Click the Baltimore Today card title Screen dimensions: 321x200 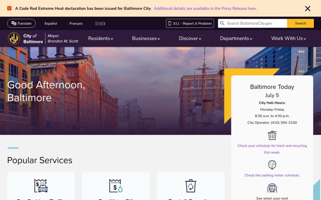tap(272, 87)
